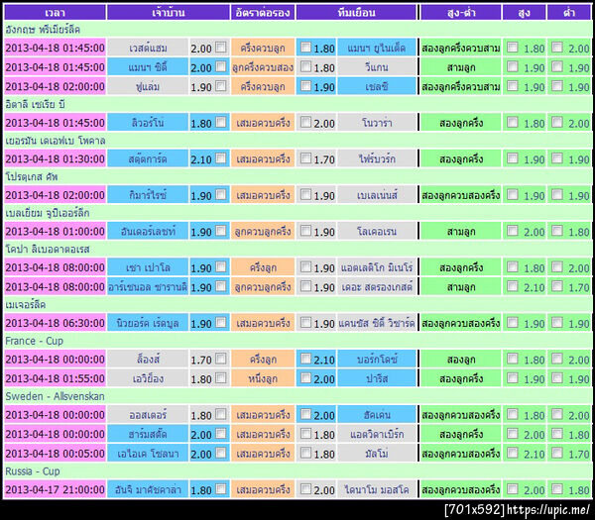Click the team name อาร์เซนอล ซาราน ดิ
Viewport: 595px width, 520px height.
148,287
